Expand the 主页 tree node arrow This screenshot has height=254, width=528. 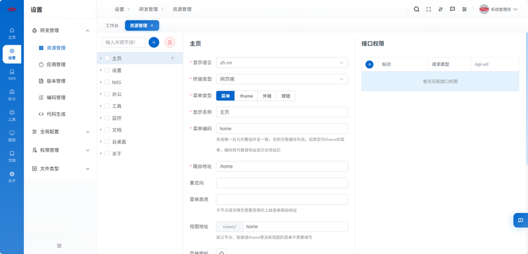click(x=101, y=58)
